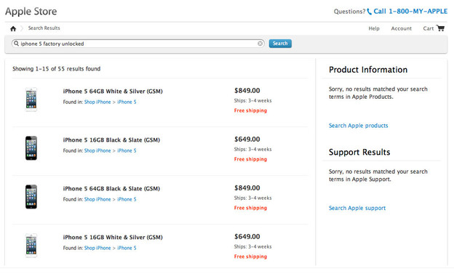Click iPhone 5 category link under 64GB Black & Slate
This screenshot has width=454, height=274.
click(127, 199)
